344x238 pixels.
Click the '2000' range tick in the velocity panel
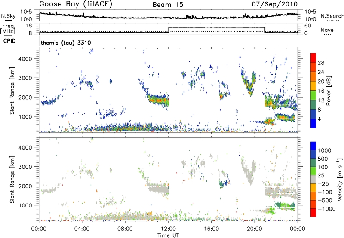click(25, 186)
